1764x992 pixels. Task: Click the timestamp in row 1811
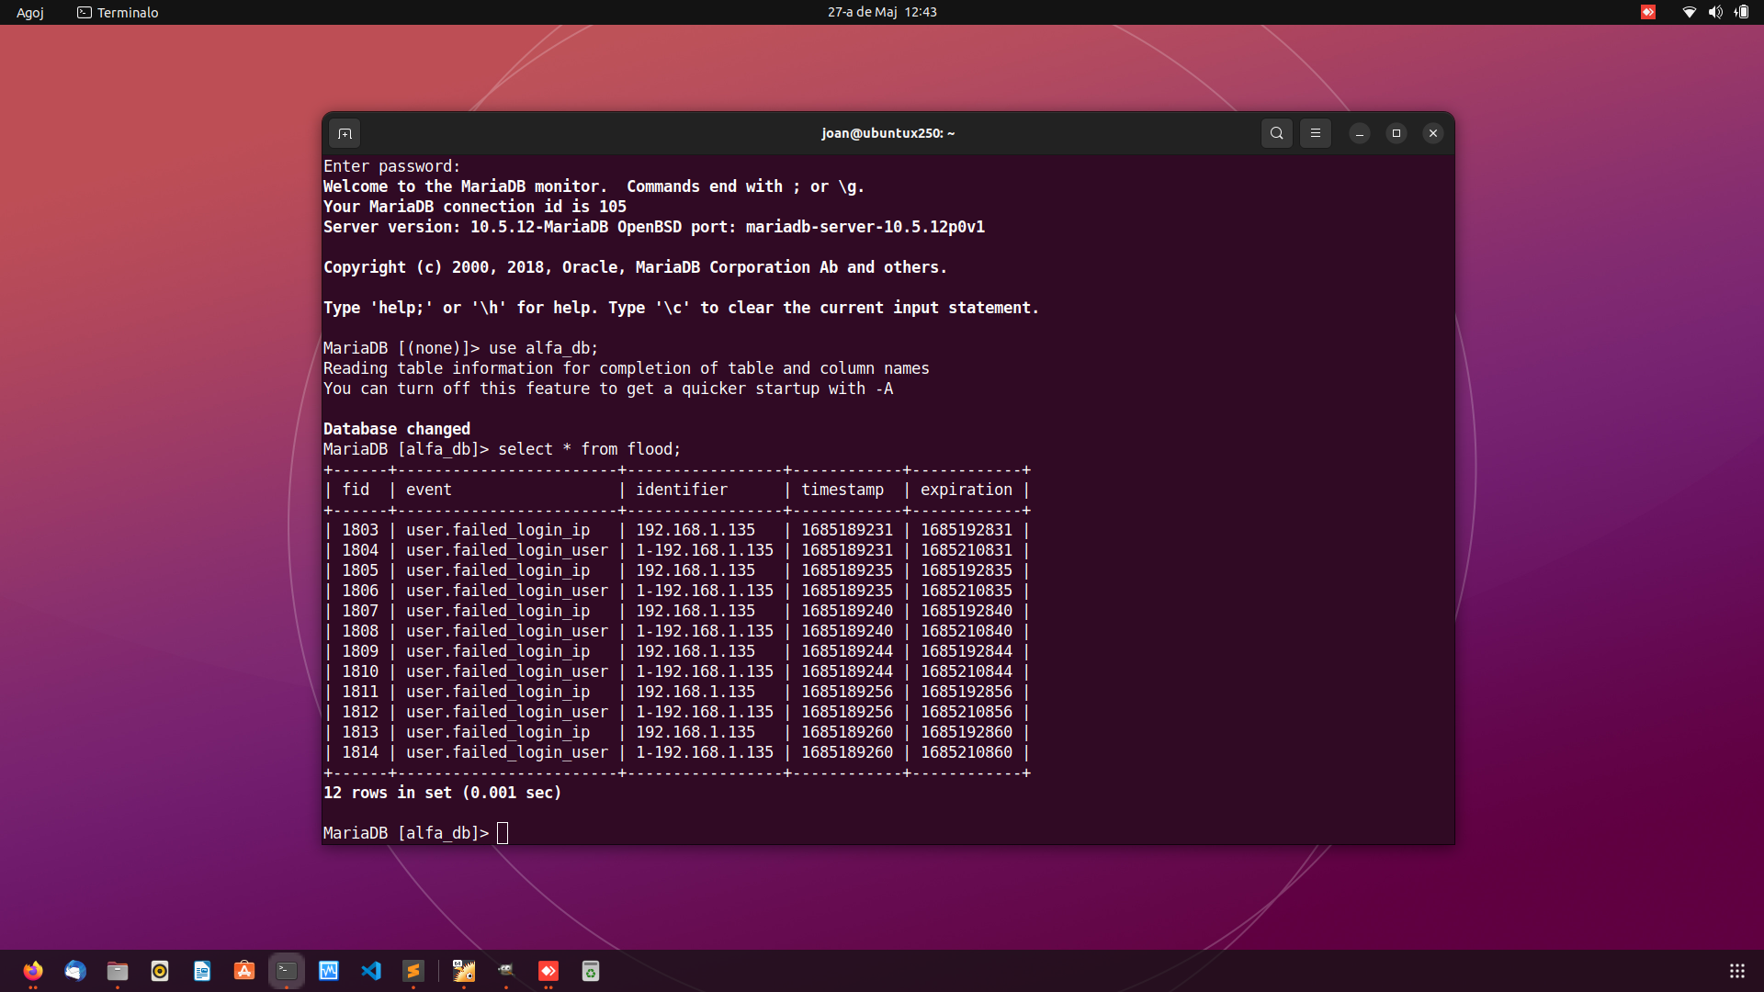pyautogui.click(x=847, y=692)
